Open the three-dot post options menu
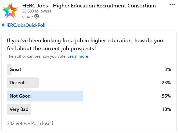 coord(172,5)
